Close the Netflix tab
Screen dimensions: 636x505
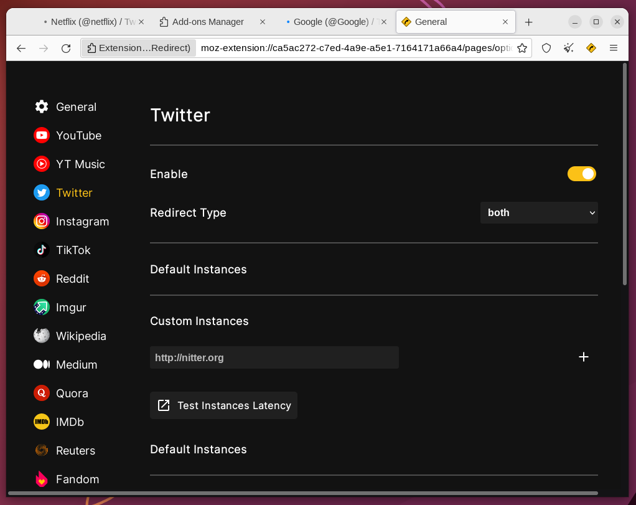tap(141, 22)
